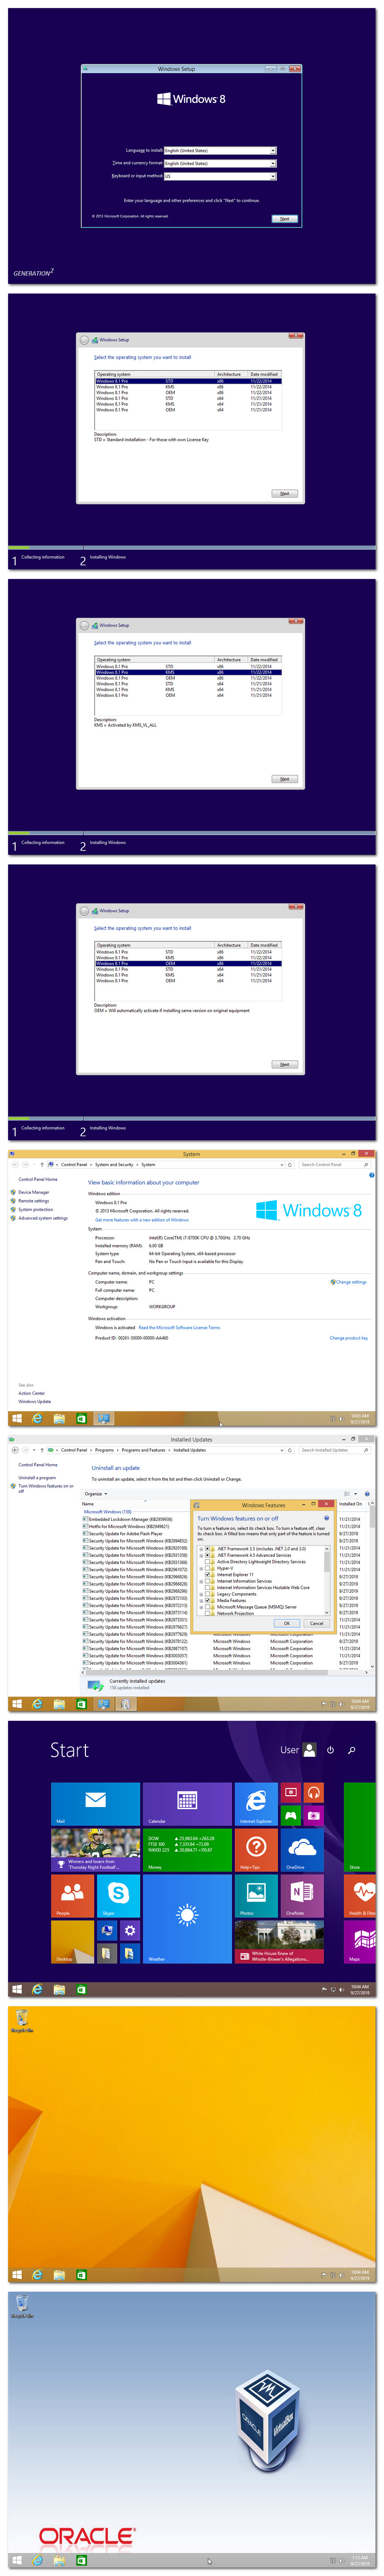Open the Organize dropdown in Installed Updates

tap(96, 1494)
